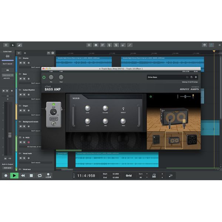This screenshot has width=222, height=222.
Task: Click the cloud upload icon at top right
Action: coord(205,45)
